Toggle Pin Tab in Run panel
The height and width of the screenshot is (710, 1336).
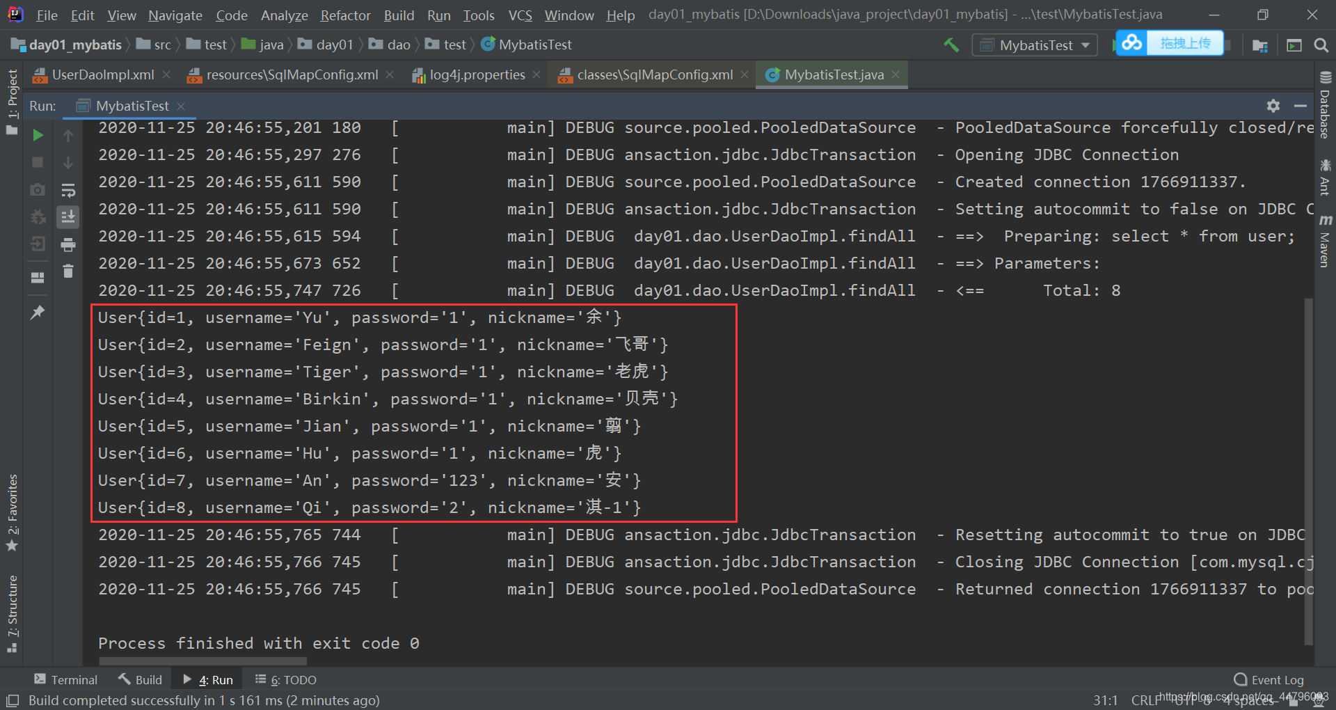pyautogui.click(x=38, y=313)
